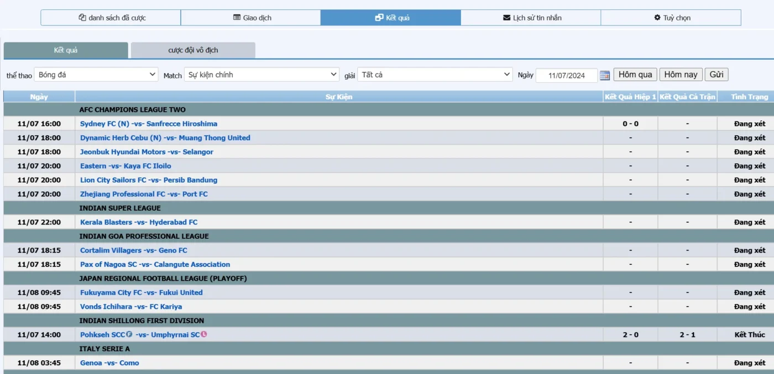Open the Kerala Blasters vs Hyderabad FC match
This screenshot has width=774, height=374.
click(x=139, y=222)
